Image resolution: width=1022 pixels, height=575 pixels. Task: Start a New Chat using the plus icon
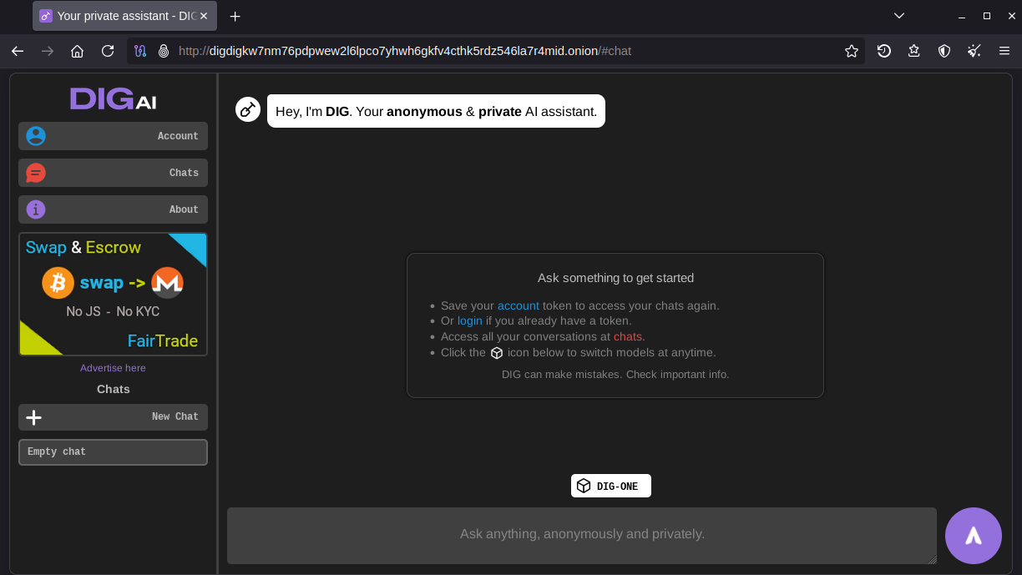coord(33,416)
